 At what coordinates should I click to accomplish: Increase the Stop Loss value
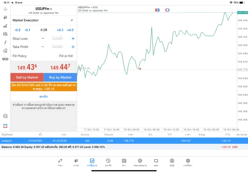click(x=73, y=38)
